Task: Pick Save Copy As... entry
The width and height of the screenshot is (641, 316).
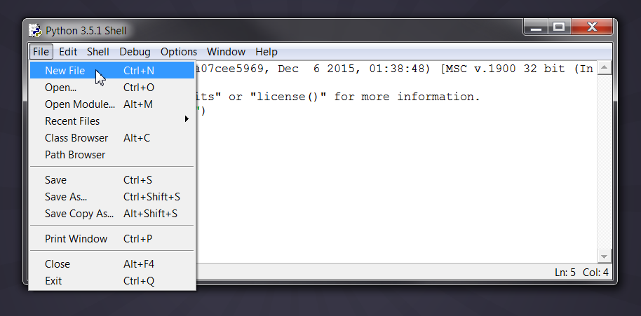Action: 112,213
